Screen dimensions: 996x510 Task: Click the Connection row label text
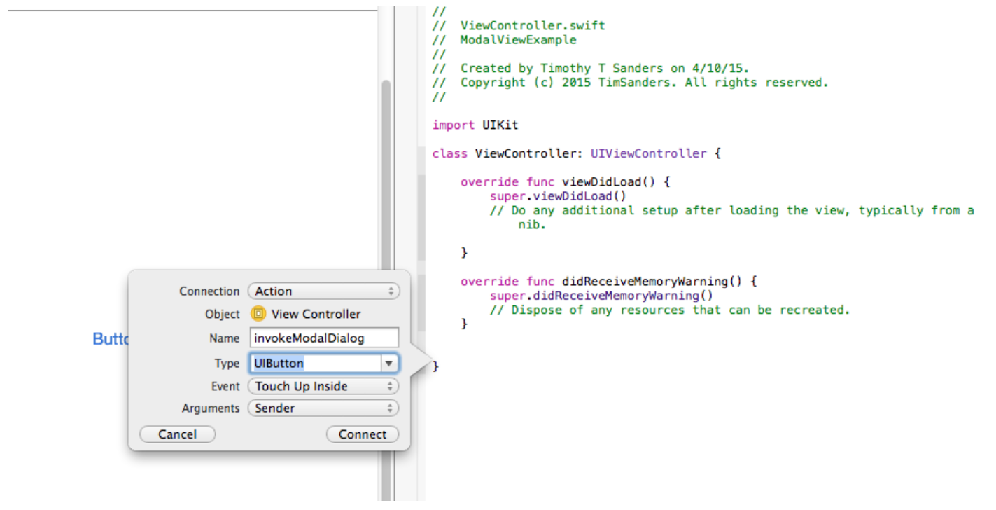click(211, 291)
